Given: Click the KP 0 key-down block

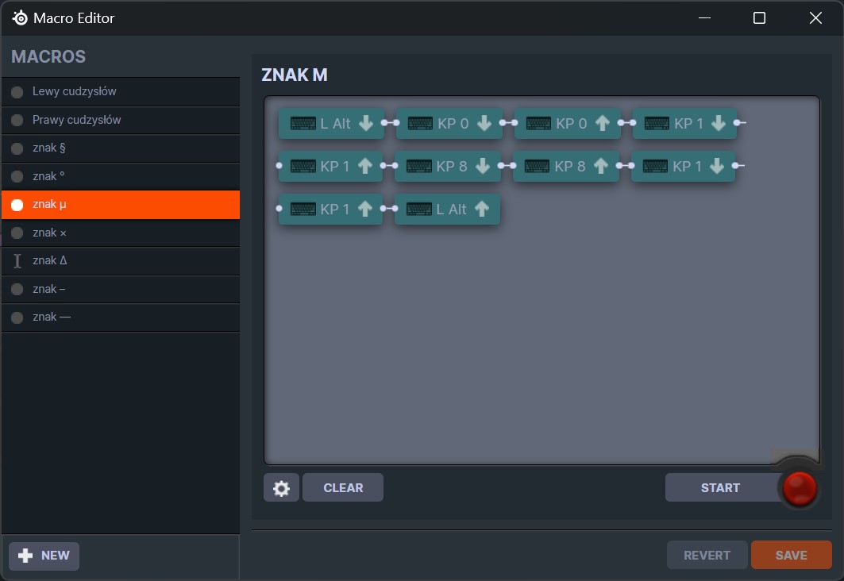Looking at the screenshot, I should 449,124.
